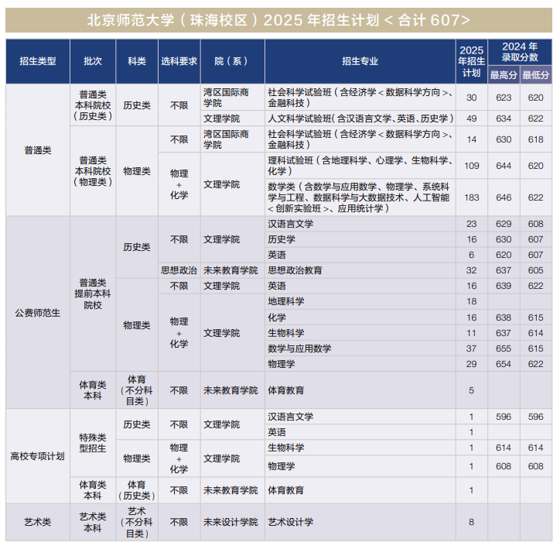
Task: Select the highest score 623
Action: pos(504,98)
